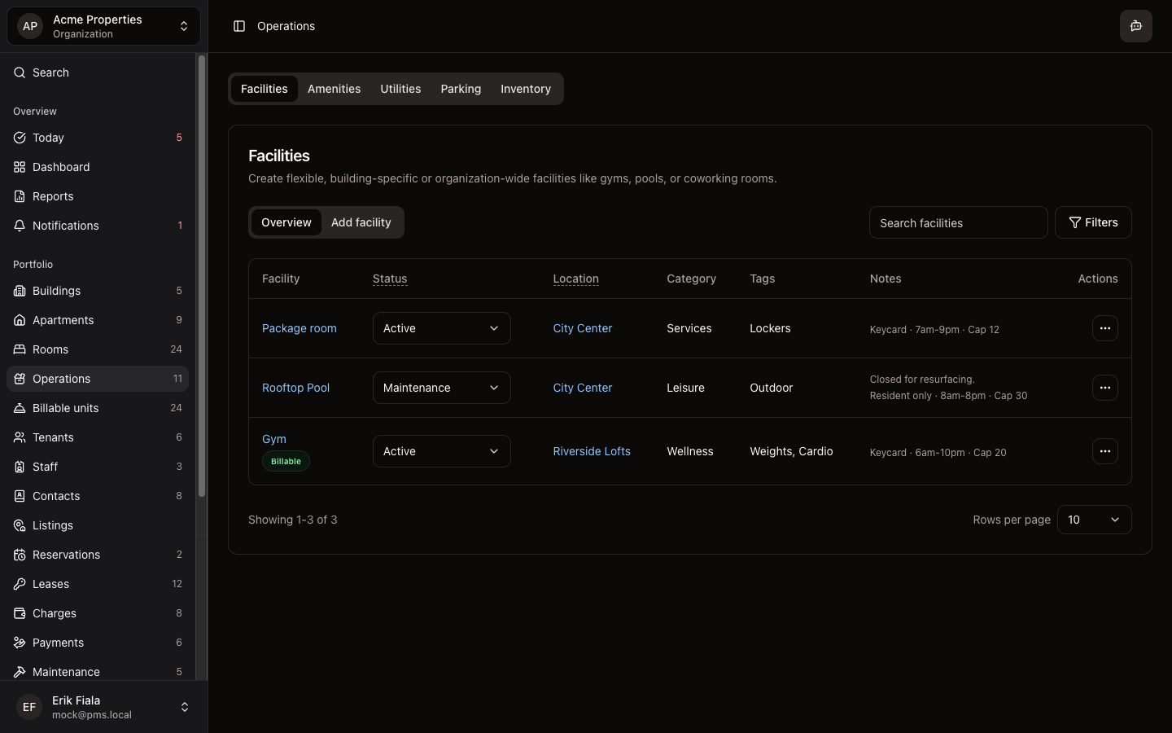This screenshot has height=733, width=1172.
Task: Open the chat assistant icon top right
Action: coord(1135,26)
